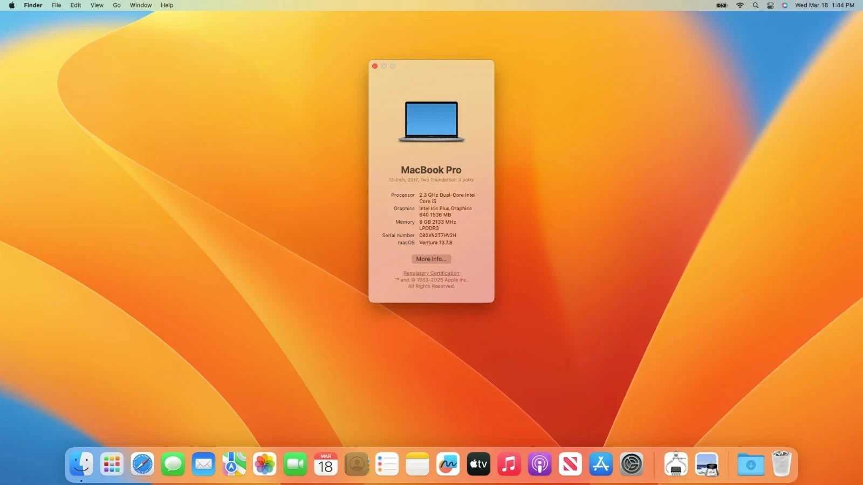
Task: Click the Ventura 13.7.8 macOS version
Action: point(436,242)
